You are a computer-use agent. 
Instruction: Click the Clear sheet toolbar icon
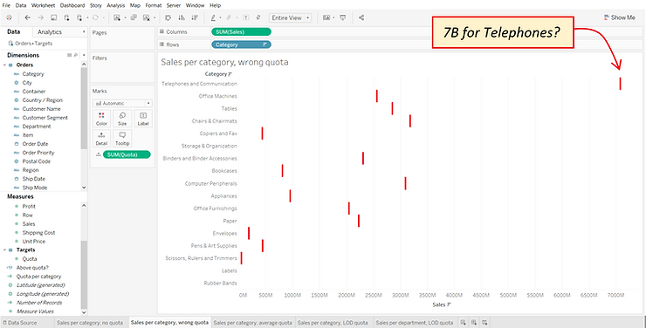coord(147,17)
